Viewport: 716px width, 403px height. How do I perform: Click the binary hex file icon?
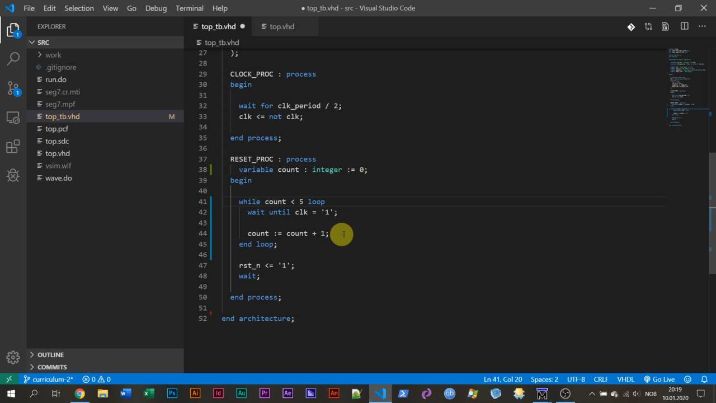[x=665, y=26]
